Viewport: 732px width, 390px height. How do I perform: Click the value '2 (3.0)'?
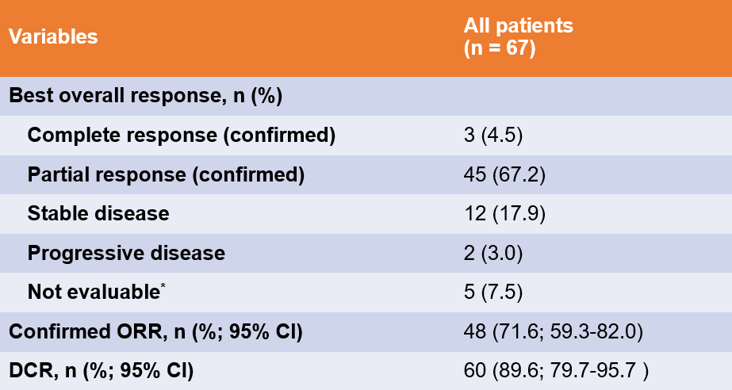pos(492,253)
